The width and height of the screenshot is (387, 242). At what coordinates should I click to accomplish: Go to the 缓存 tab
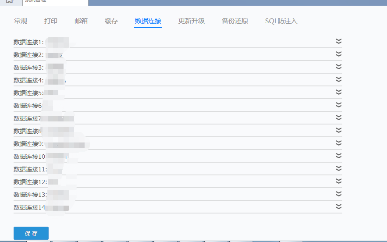pyautogui.click(x=111, y=21)
